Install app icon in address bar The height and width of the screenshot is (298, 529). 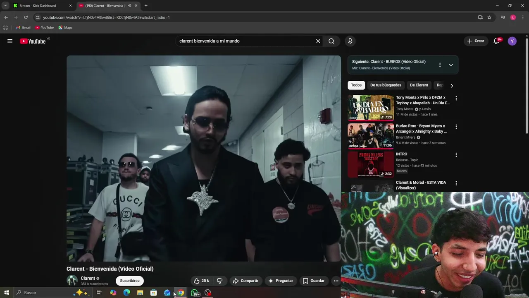click(480, 17)
